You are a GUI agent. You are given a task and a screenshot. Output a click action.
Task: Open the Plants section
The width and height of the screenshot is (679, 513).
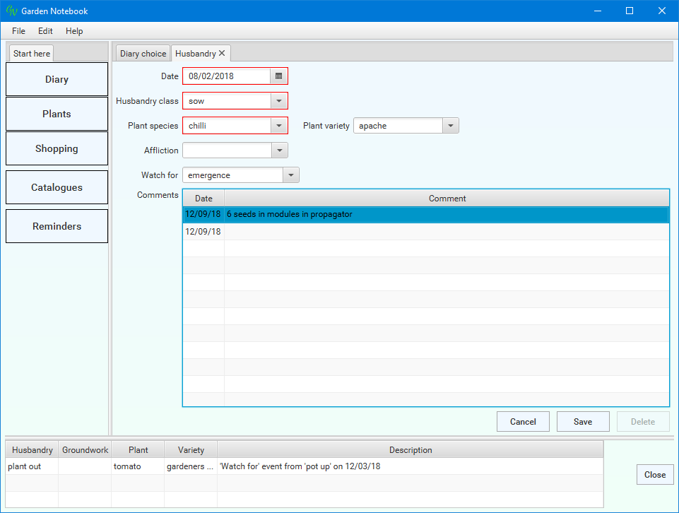[x=57, y=114]
